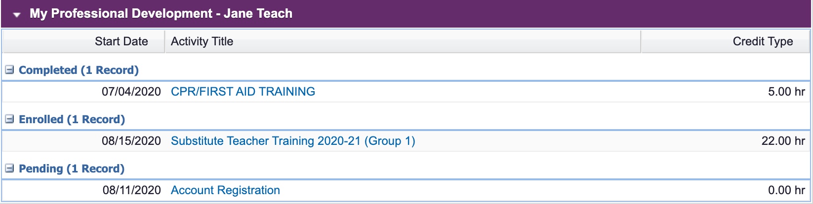The image size is (813, 204).
Task: Open the CPR/FIRST AID TRAINING link
Action: pyautogui.click(x=243, y=92)
